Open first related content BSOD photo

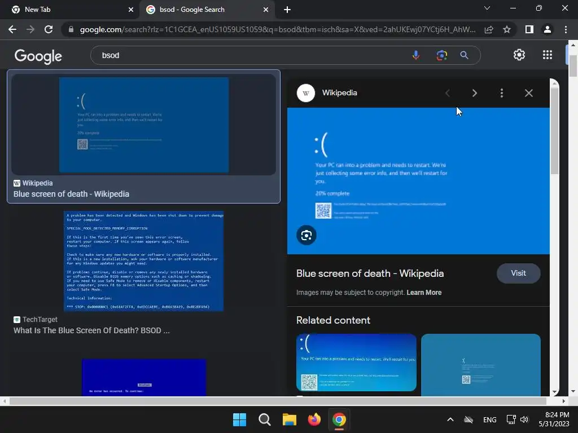[x=356, y=363]
